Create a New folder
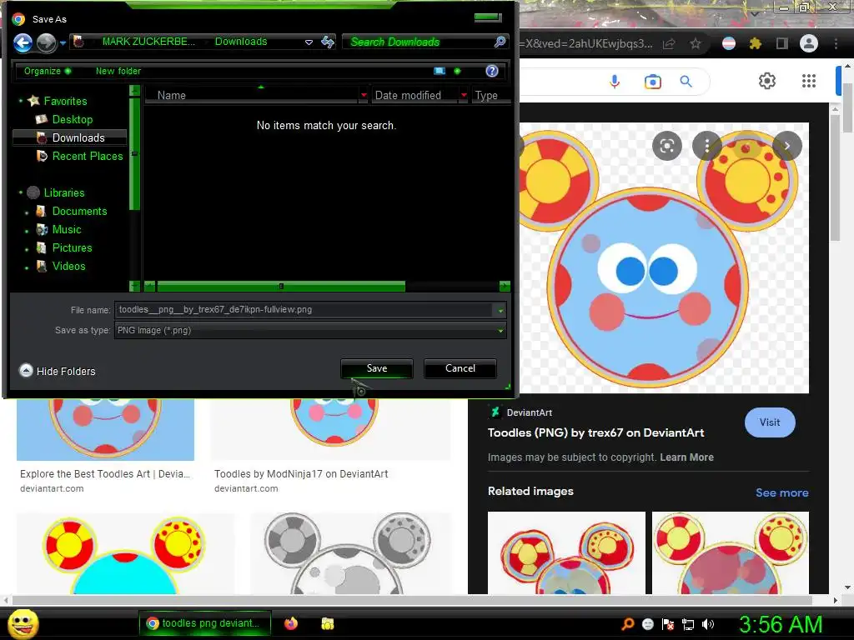The image size is (854, 640). point(118,71)
